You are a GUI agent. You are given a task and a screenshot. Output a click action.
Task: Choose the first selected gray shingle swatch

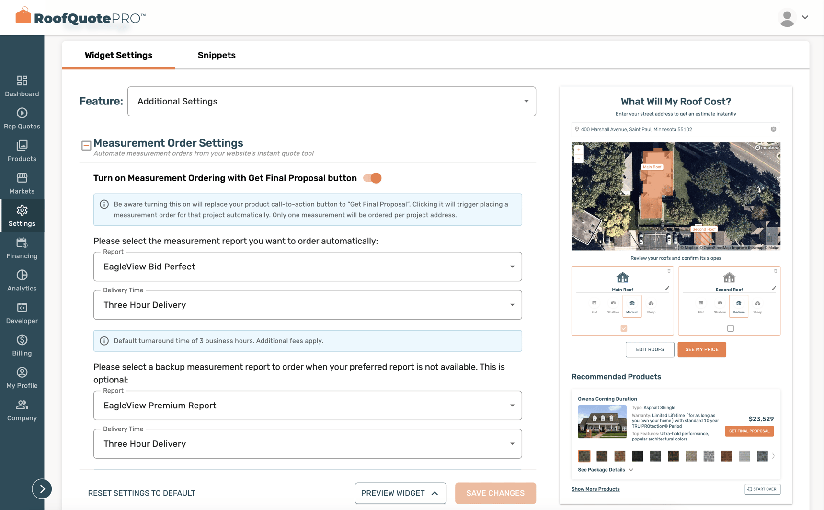[x=584, y=456]
